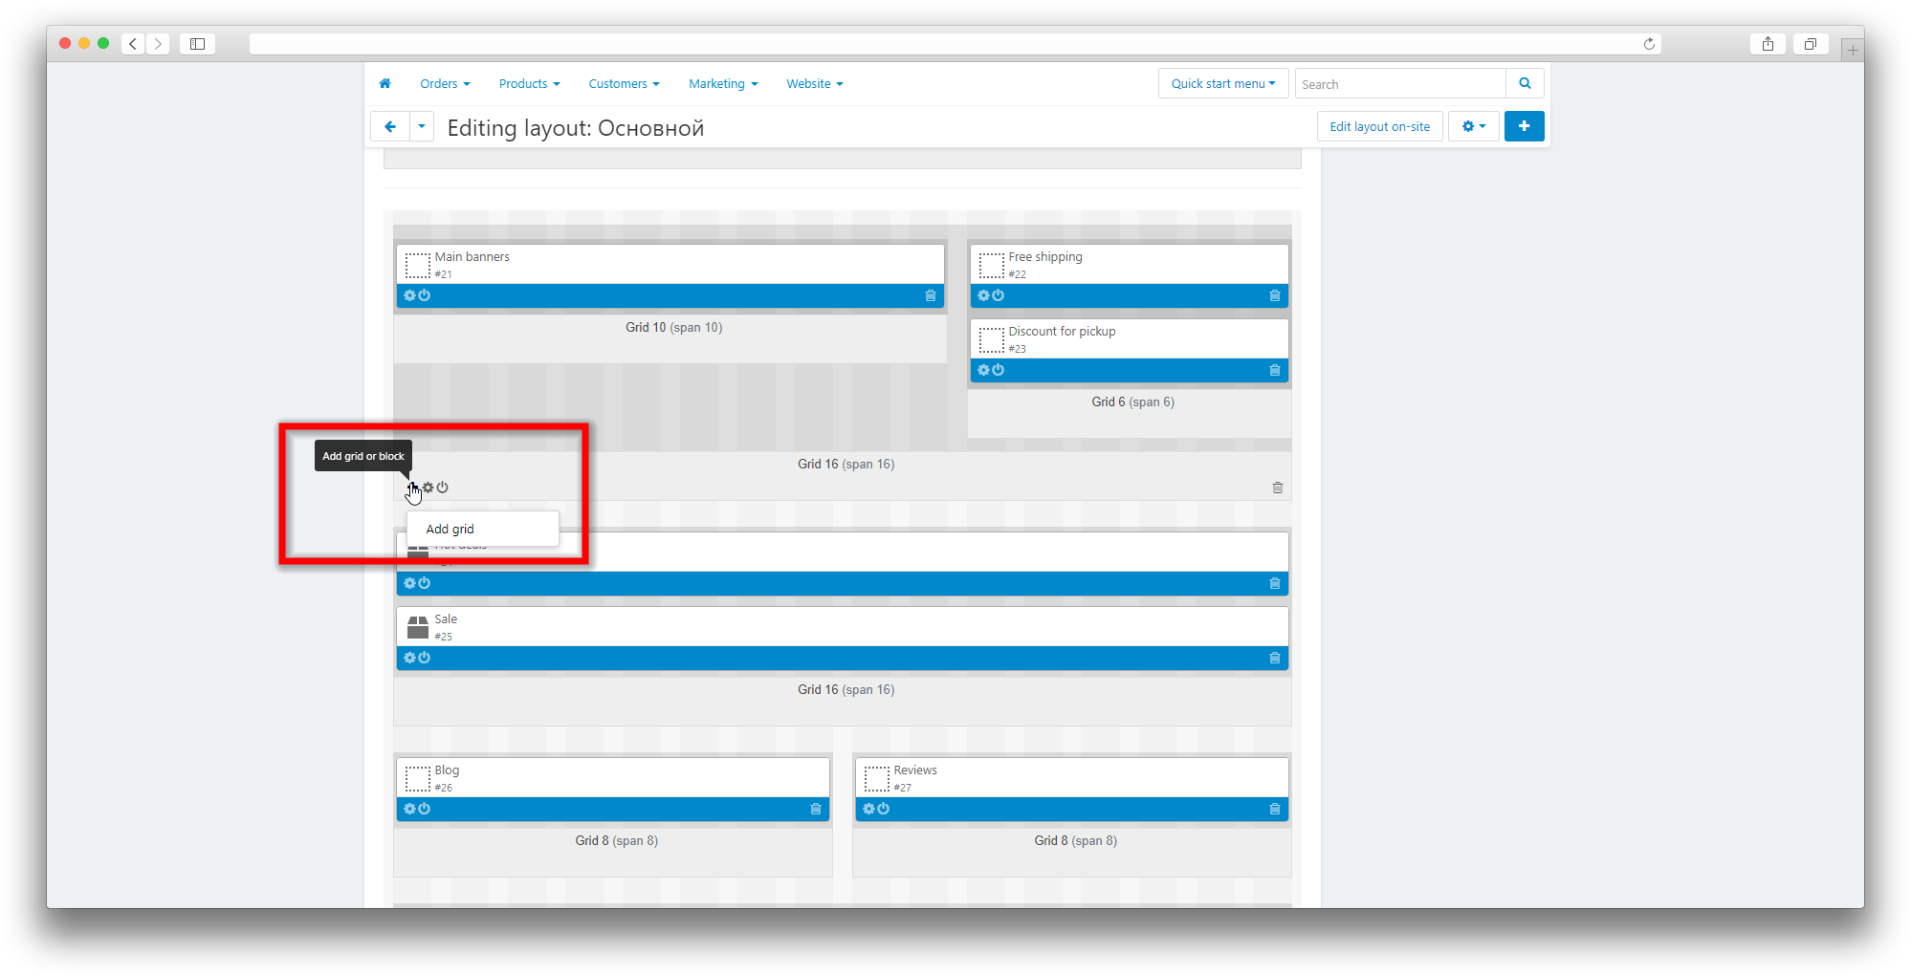Viewport: 1911px width, 976px height.
Task: Click the search magnifier button
Action: (1525, 84)
